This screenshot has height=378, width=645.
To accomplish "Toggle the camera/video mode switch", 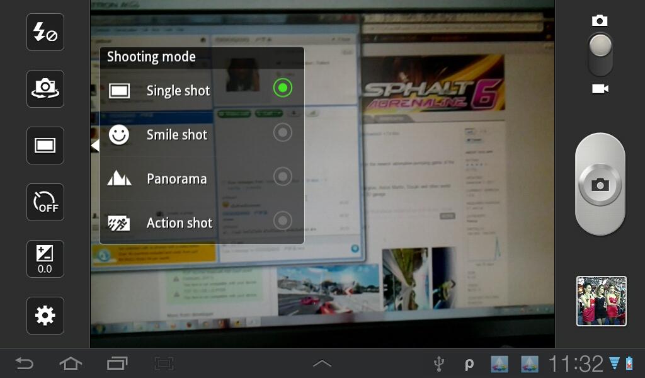I will (x=600, y=55).
